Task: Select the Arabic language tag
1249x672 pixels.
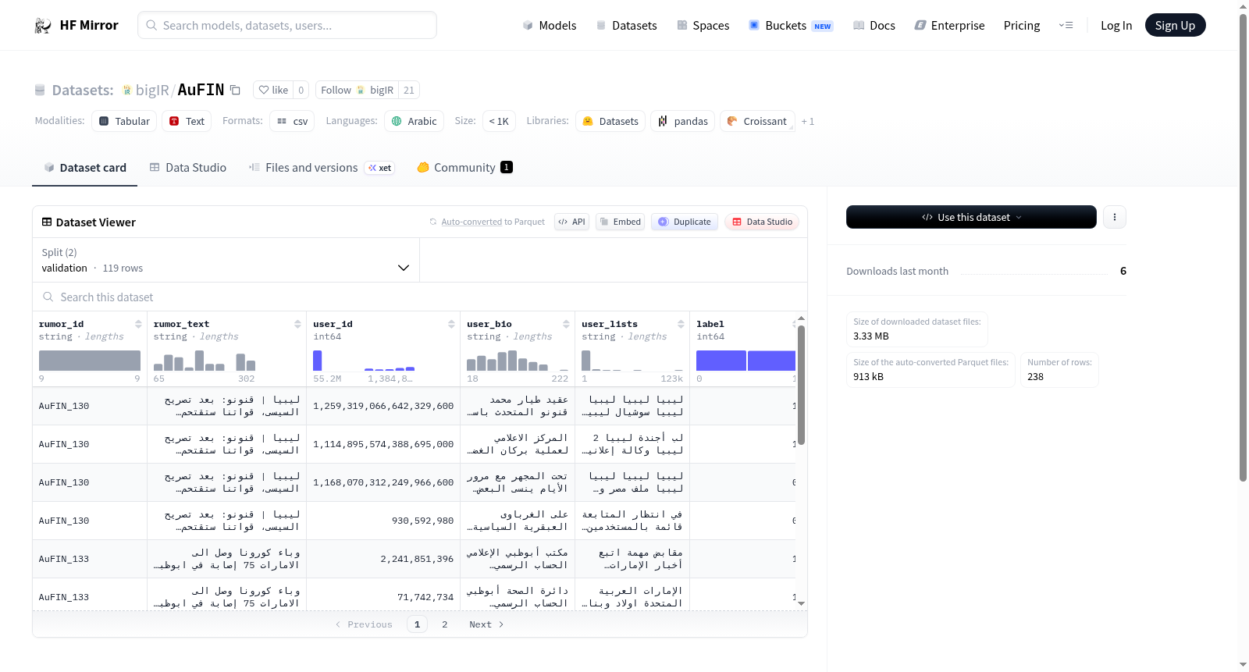Action: (x=414, y=121)
